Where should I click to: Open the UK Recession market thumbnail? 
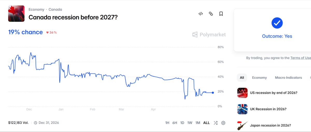(x=242, y=109)
